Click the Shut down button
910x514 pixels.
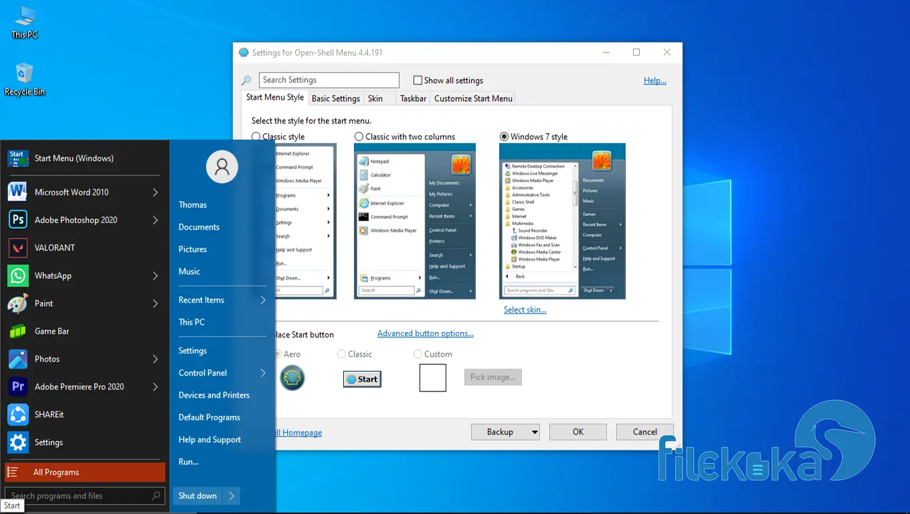(197, 496)
